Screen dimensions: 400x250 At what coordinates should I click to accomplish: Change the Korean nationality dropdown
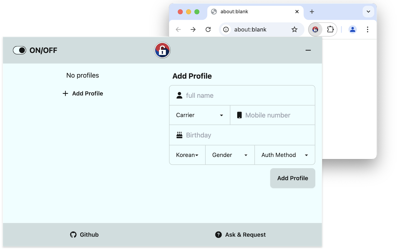tap(187, 155)
